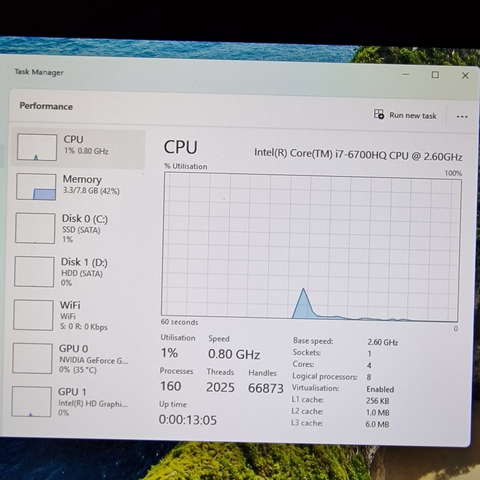
Task: Click the WiFi mini graph thumbnail
Action: pos(33,315)
